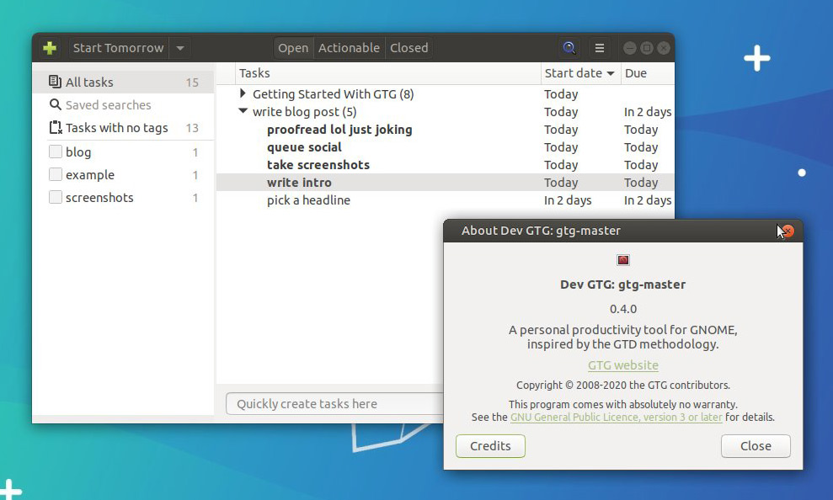Collapse the write blog post task

(x=243, y=111)
